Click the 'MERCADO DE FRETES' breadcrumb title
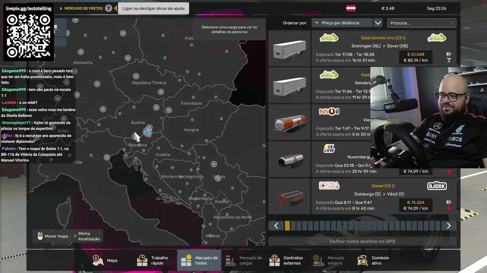Viewport: 487px width, 273px height. point(83,8)
